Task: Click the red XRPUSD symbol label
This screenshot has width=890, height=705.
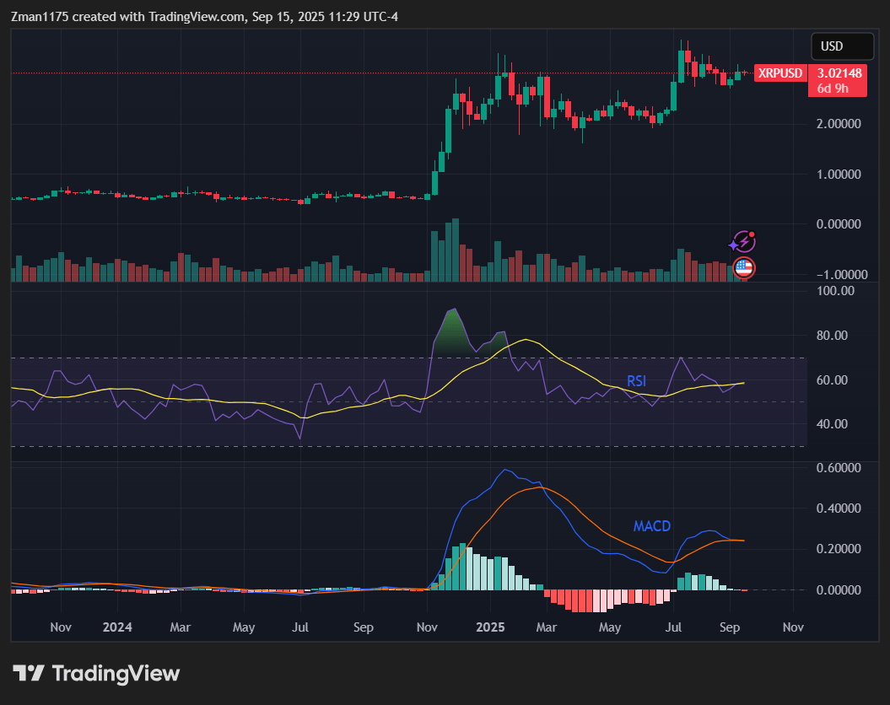Action: tap(779, 73)
